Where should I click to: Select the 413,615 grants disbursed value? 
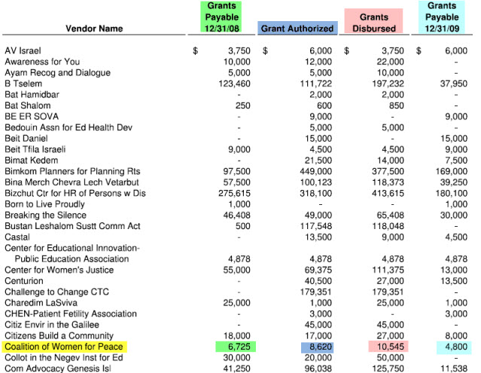tap(388, 194)
